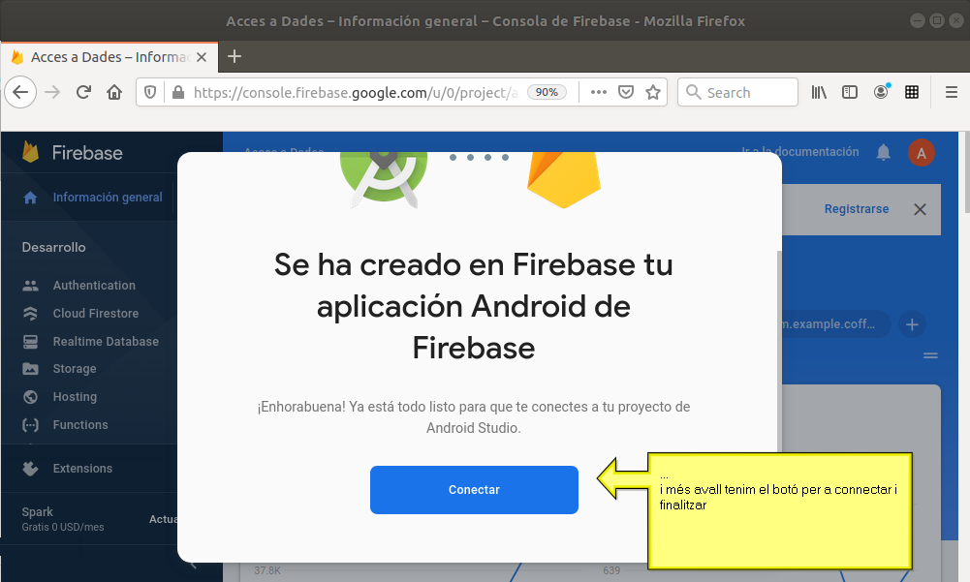
Task: Open Extensions in the sidebar
Action: click(x=82, y=468)
